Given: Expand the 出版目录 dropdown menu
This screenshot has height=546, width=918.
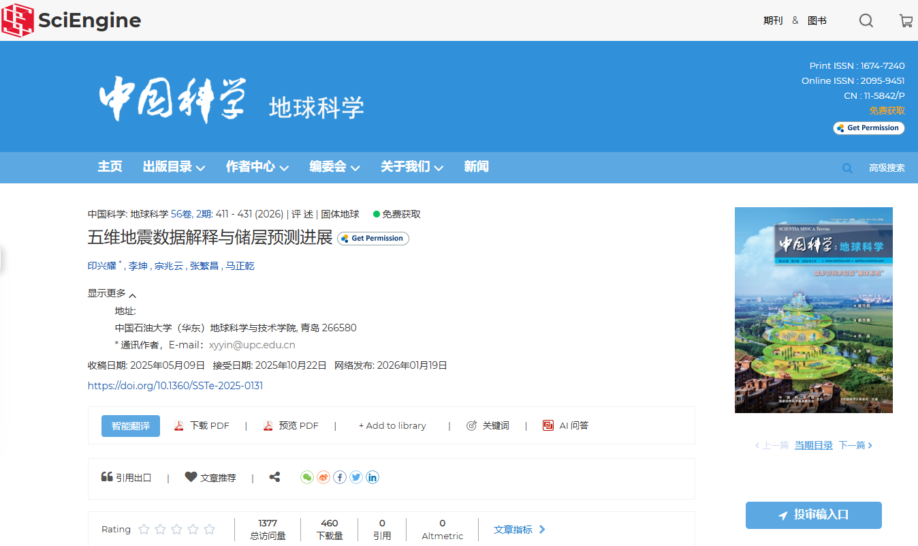Looking at the screenshot, I should 174,167.
